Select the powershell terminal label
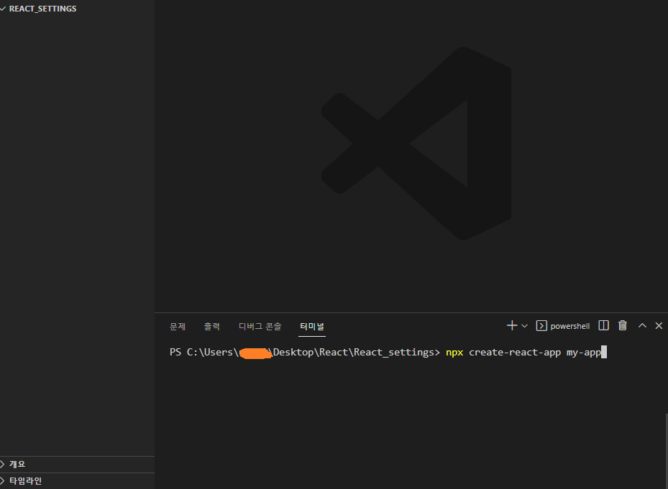The width and height of the screenshot is (668, 489). [x=569, y=327]
